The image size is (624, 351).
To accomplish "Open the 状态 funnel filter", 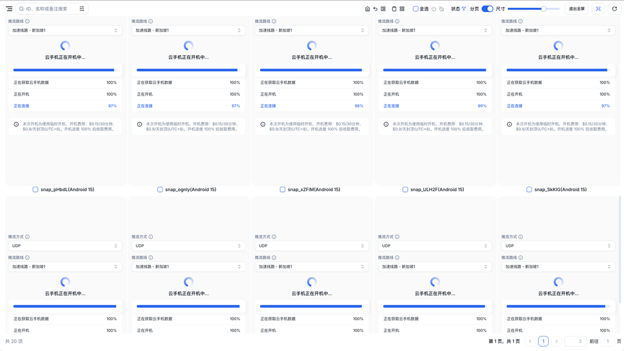I will click(464, 9).
